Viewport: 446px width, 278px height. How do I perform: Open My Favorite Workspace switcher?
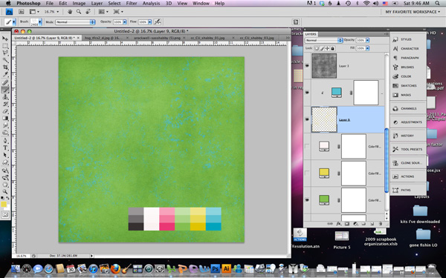(x=412, y=12)
